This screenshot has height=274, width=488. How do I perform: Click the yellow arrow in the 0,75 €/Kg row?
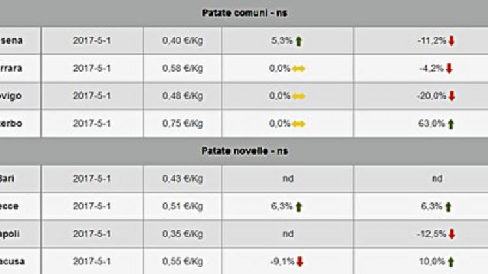click(298, 124)
